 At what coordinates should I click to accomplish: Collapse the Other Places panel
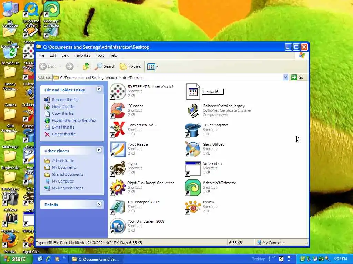99,150
